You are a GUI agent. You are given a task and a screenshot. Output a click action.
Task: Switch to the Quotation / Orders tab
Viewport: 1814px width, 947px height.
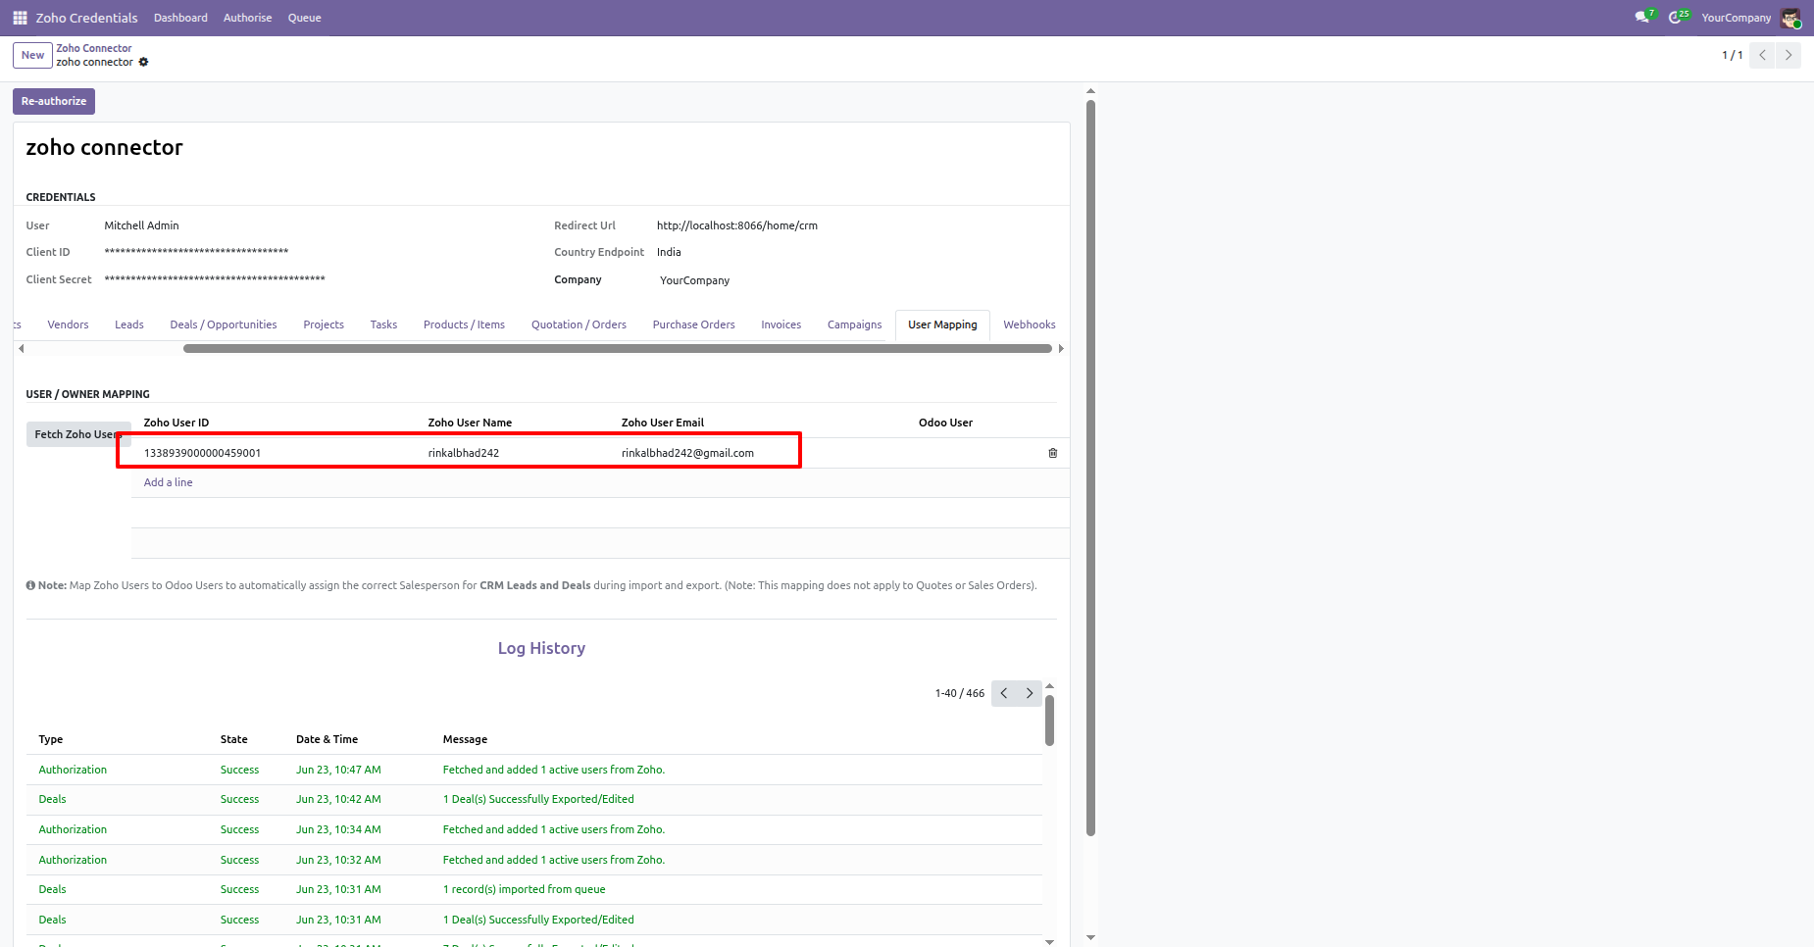579,324
